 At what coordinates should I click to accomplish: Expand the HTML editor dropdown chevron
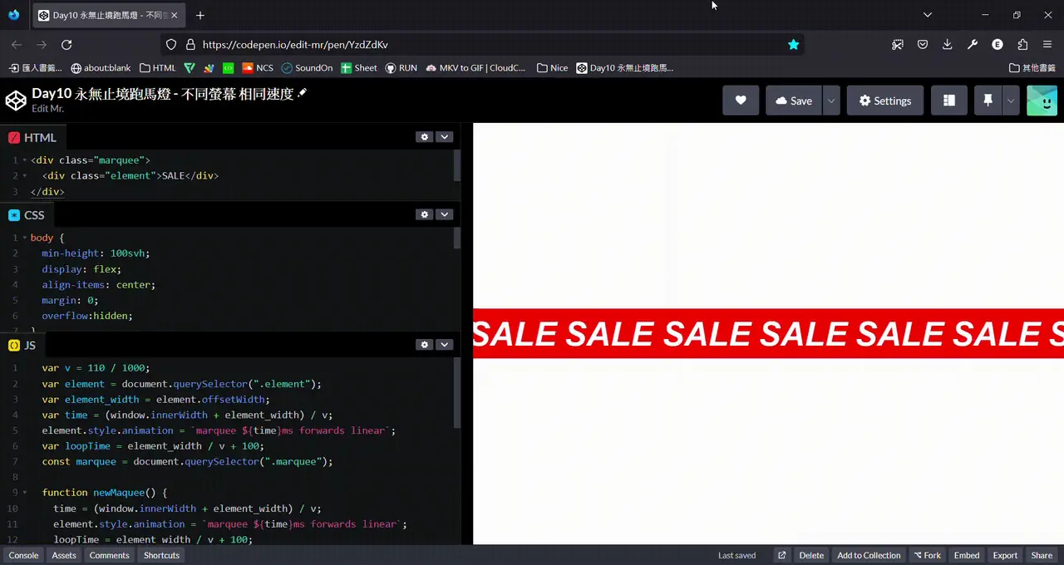(x=445, y=137)
